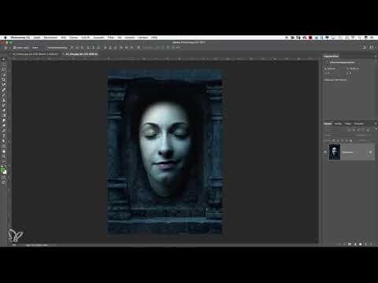Open the blend mode dropdown
378x283 pixels.
point(337,135)
